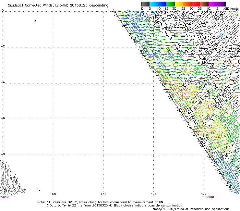Click the '177' longitude axis label
240x211 pixels.
click(204, 194)
